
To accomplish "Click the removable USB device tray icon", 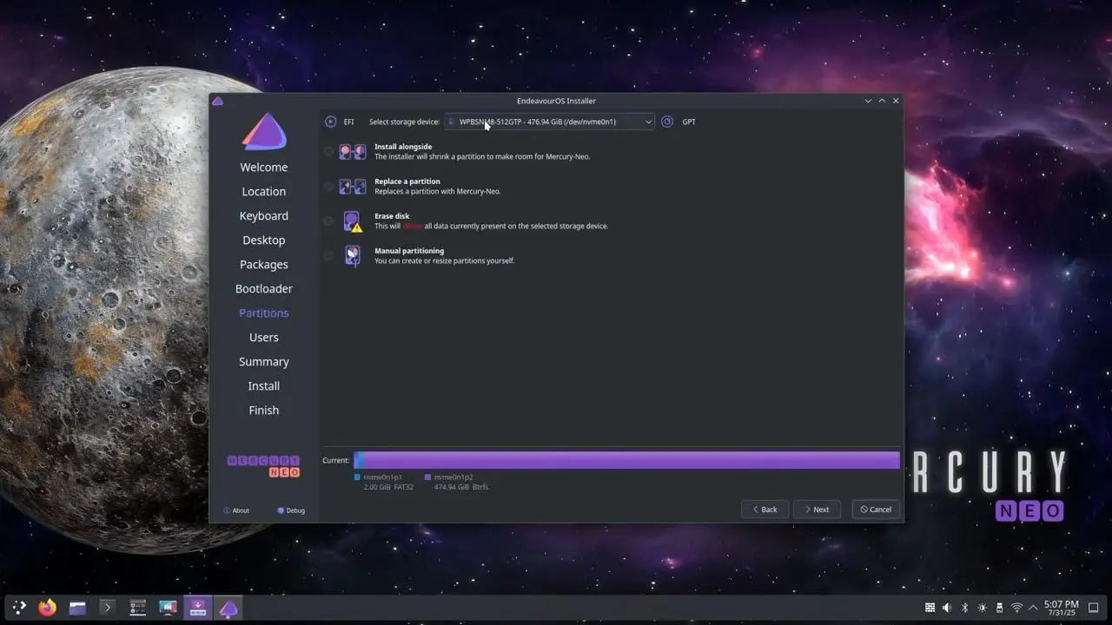I will click(x=999, y=608).
